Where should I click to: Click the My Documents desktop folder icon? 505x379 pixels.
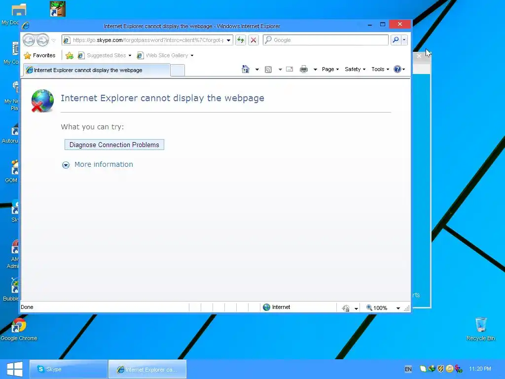click(x=19, y=10)
